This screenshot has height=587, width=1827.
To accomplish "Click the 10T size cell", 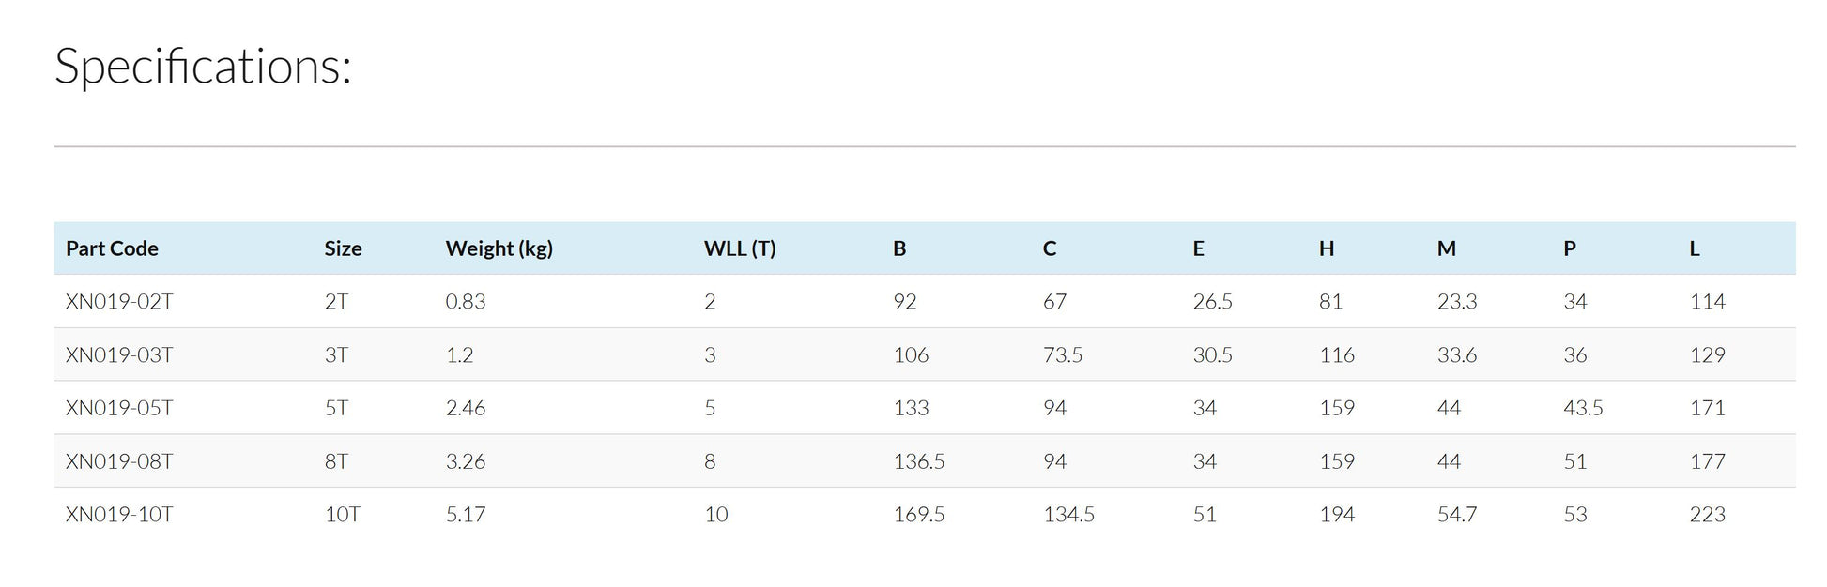I will click(343, 515).
